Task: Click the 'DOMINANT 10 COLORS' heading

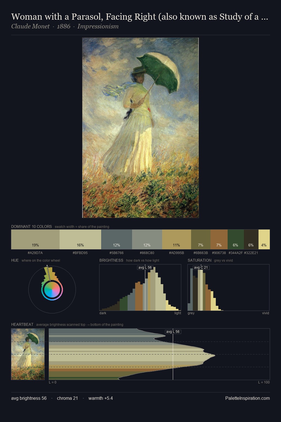Action: [31, 226]
